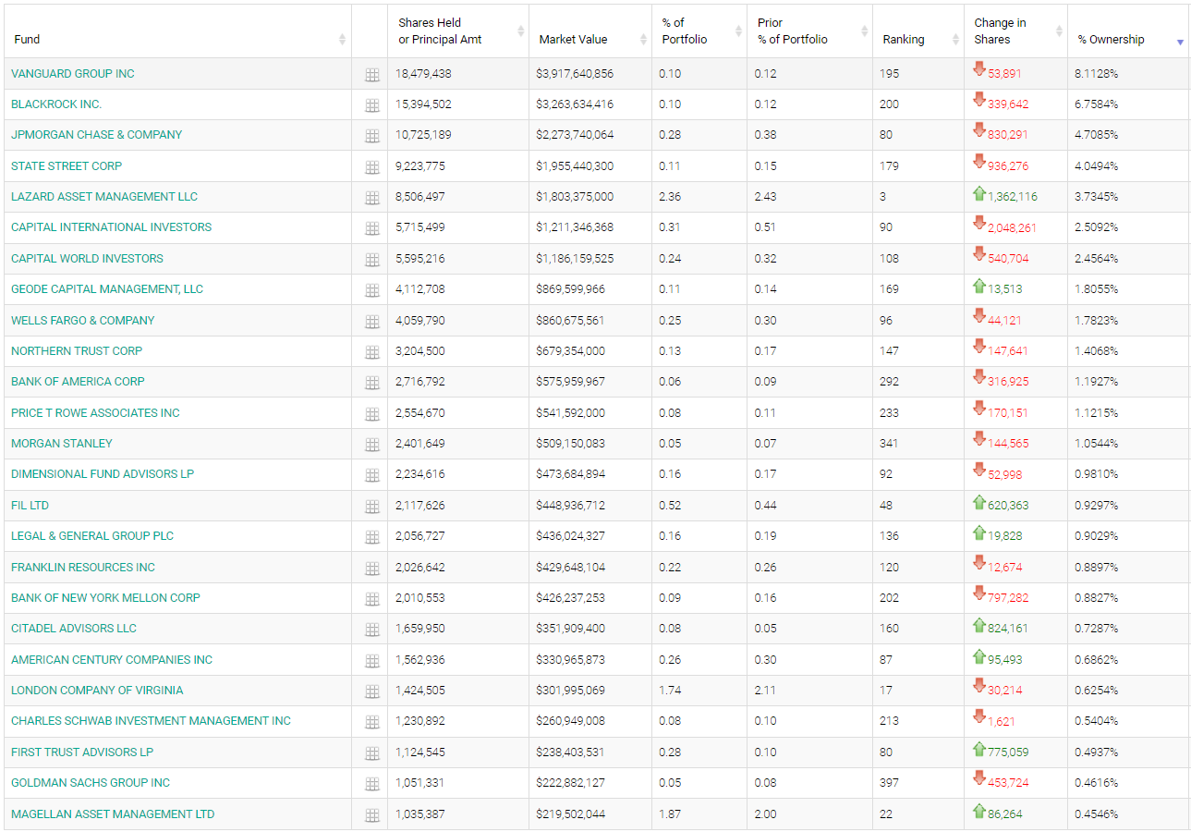The height and width of the screenshot is (832, 1191).
Task: Open BANK OF AMERICA CORP link
Action: tap(78, 382)
